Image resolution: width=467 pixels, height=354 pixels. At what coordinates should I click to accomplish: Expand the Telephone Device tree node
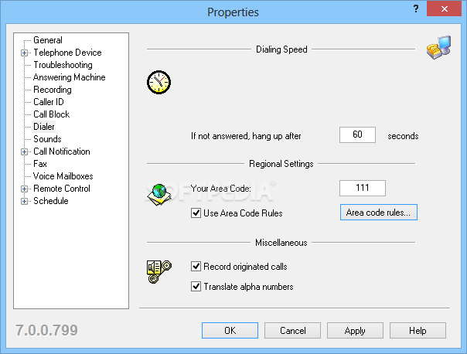(25, 53)
